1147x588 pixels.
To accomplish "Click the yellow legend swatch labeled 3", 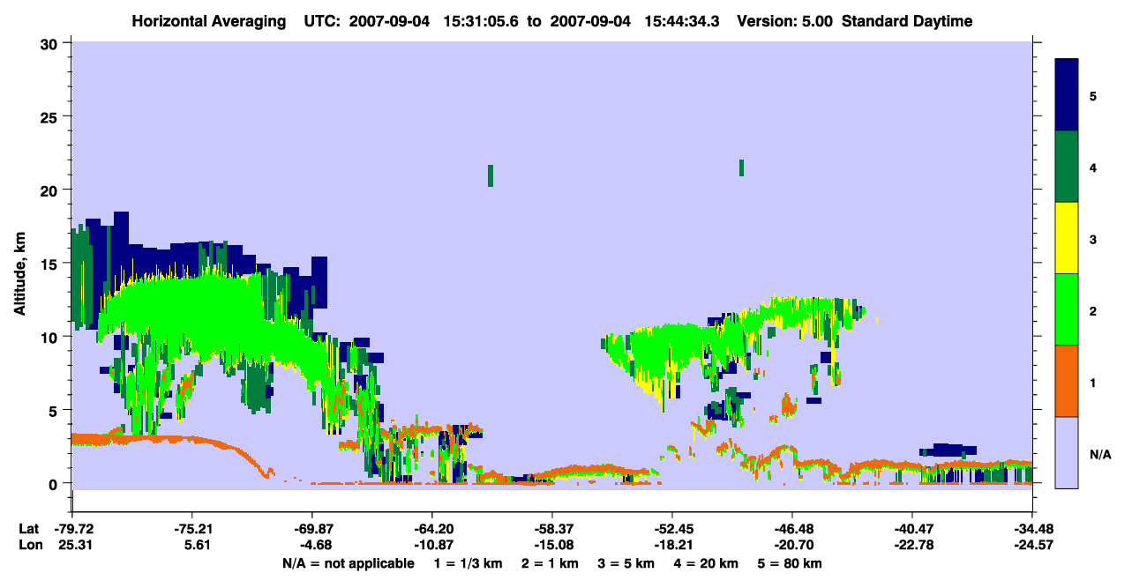I will point(1067,238).
